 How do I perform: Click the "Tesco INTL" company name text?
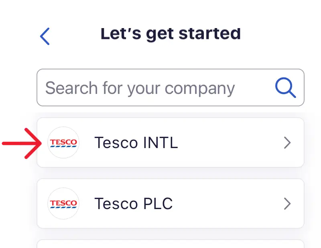(136, 143)
